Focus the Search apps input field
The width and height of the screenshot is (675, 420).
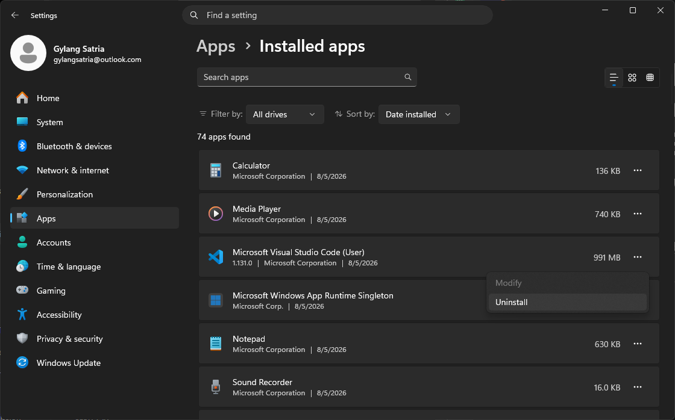click(x=307, y=78)
